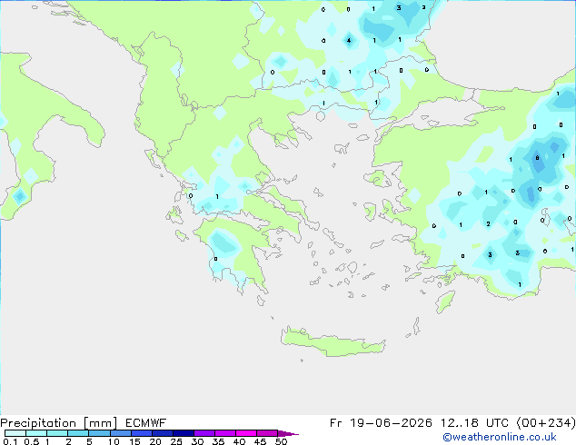Click the '40' legend label

[x=239, y=441]
